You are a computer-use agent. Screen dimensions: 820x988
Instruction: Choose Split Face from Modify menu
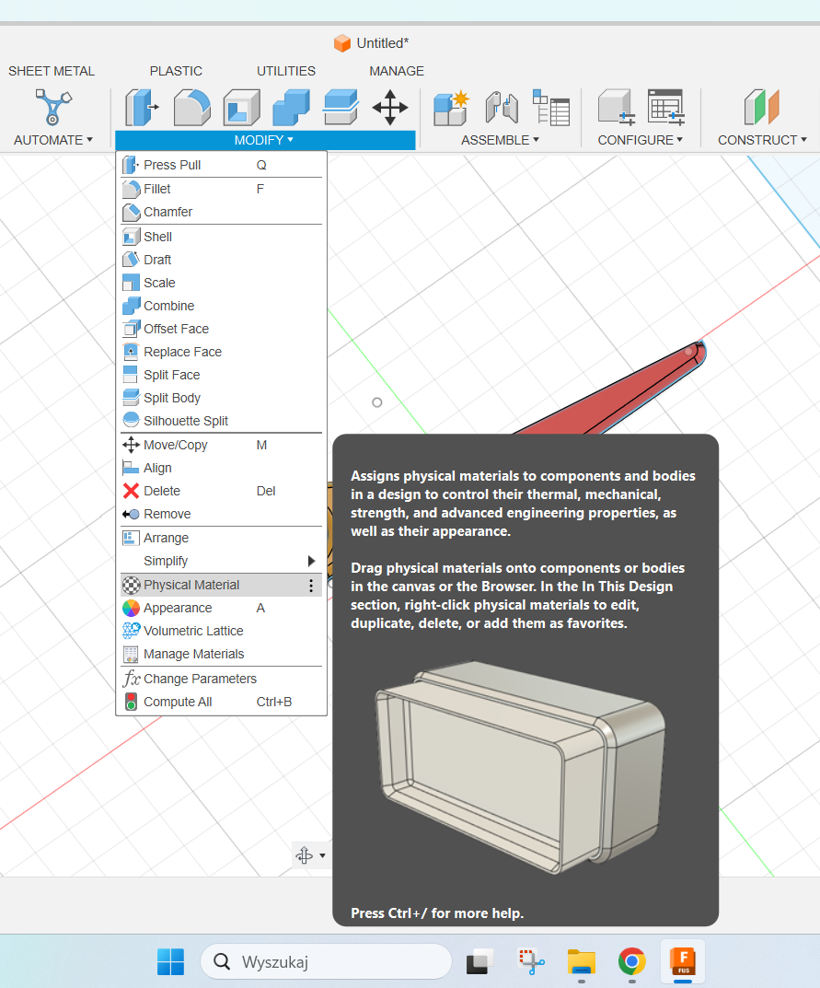click(221, 375)
